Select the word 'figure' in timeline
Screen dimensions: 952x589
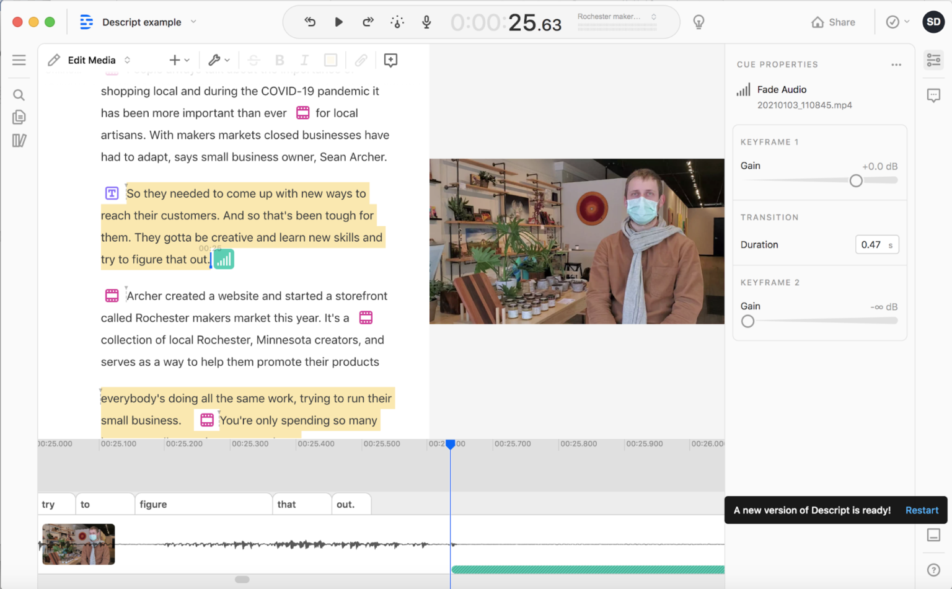pyautogui.click(x=203, y=505)
